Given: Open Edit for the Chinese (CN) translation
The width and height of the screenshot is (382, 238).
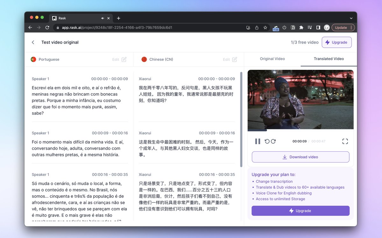Looking at the screenshot, I should (230, 59).
